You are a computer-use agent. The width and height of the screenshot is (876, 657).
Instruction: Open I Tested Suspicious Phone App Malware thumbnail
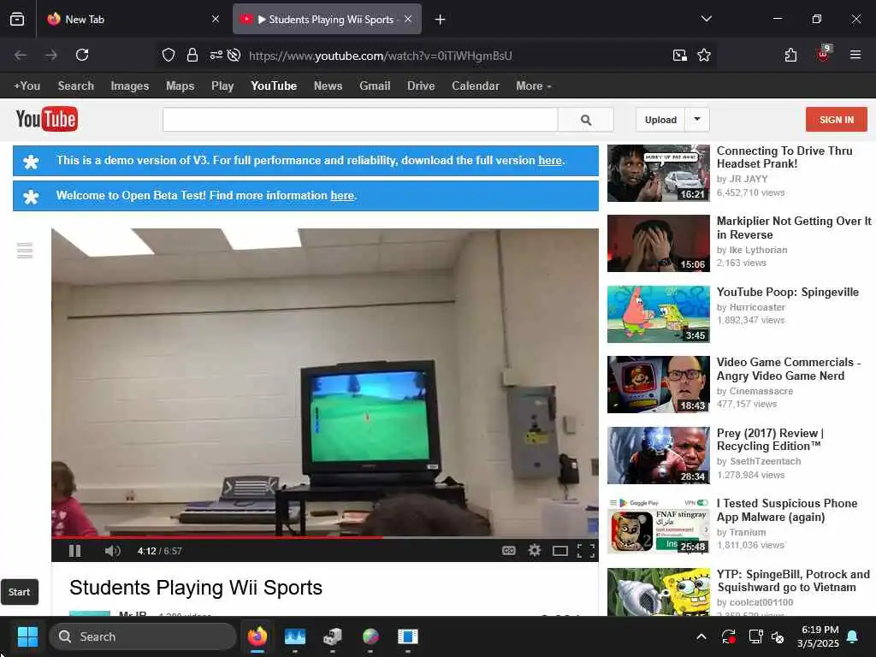click(x=658, y=525)
